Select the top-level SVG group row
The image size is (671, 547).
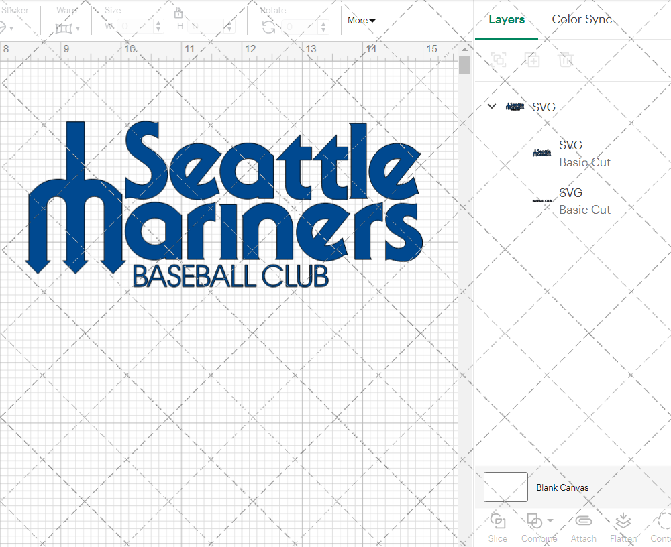click(572, 107)
